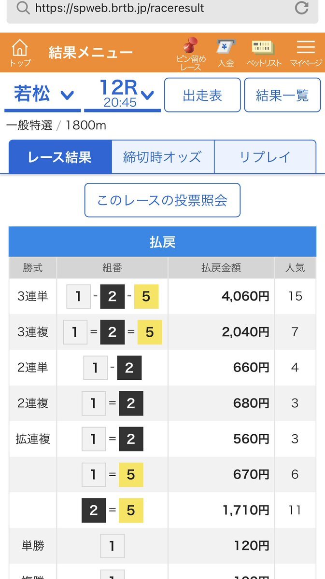325x579 pixels.
Task: Open the 出走表 entry list
Action: point(202,95)
